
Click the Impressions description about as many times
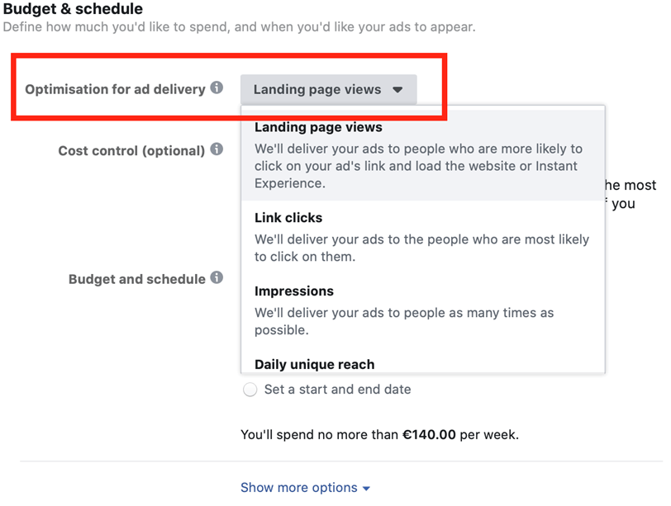tap(404, 321)
